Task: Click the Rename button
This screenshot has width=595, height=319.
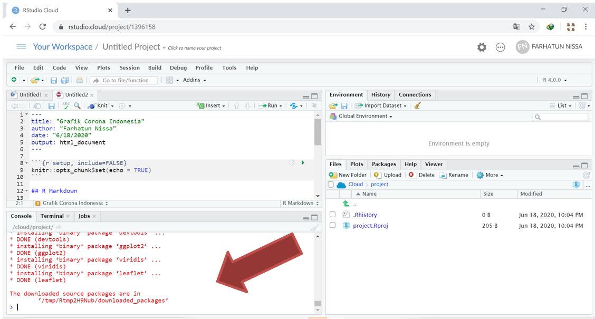Action: point(454,175)
